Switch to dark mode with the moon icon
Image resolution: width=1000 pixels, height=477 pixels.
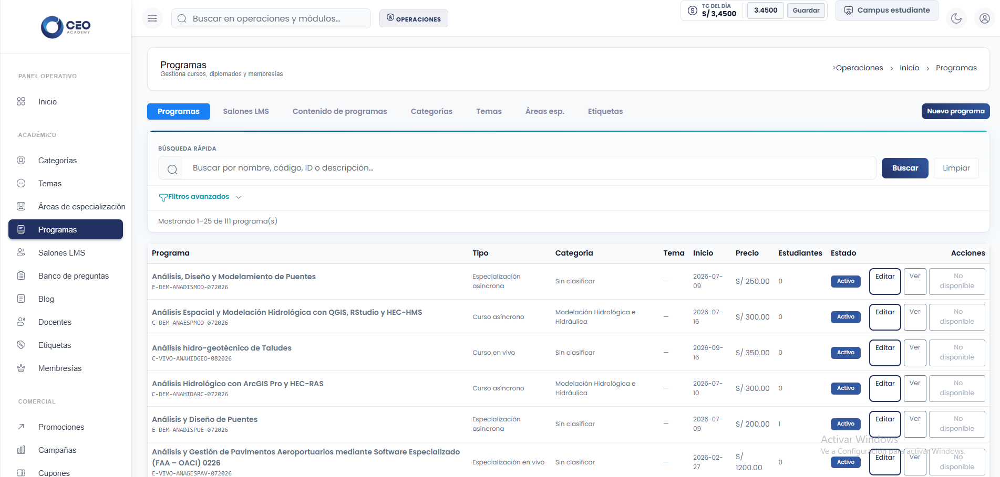[956, 18]
